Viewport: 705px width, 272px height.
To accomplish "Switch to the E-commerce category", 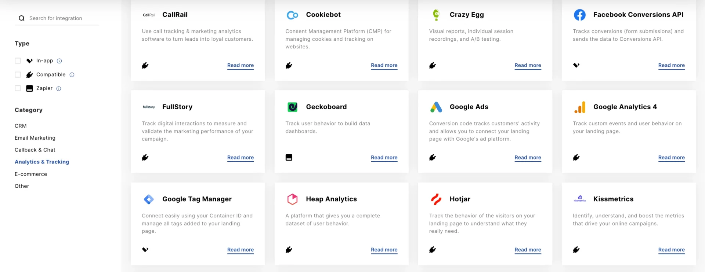I will coord(31,174).
